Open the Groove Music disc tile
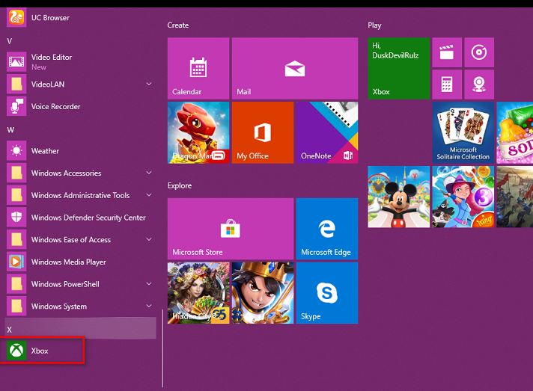533x391 pixels. pos(479,52)
